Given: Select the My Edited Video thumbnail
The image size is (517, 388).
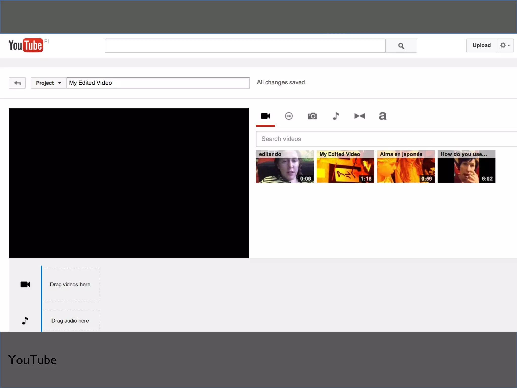Looking at the screenshot, I should coord(345,167).
